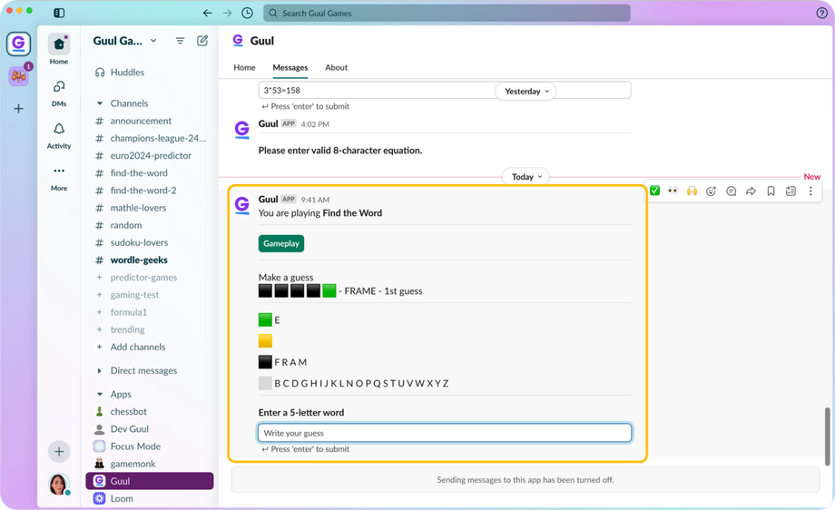Open the Today date dropdown

526,177
